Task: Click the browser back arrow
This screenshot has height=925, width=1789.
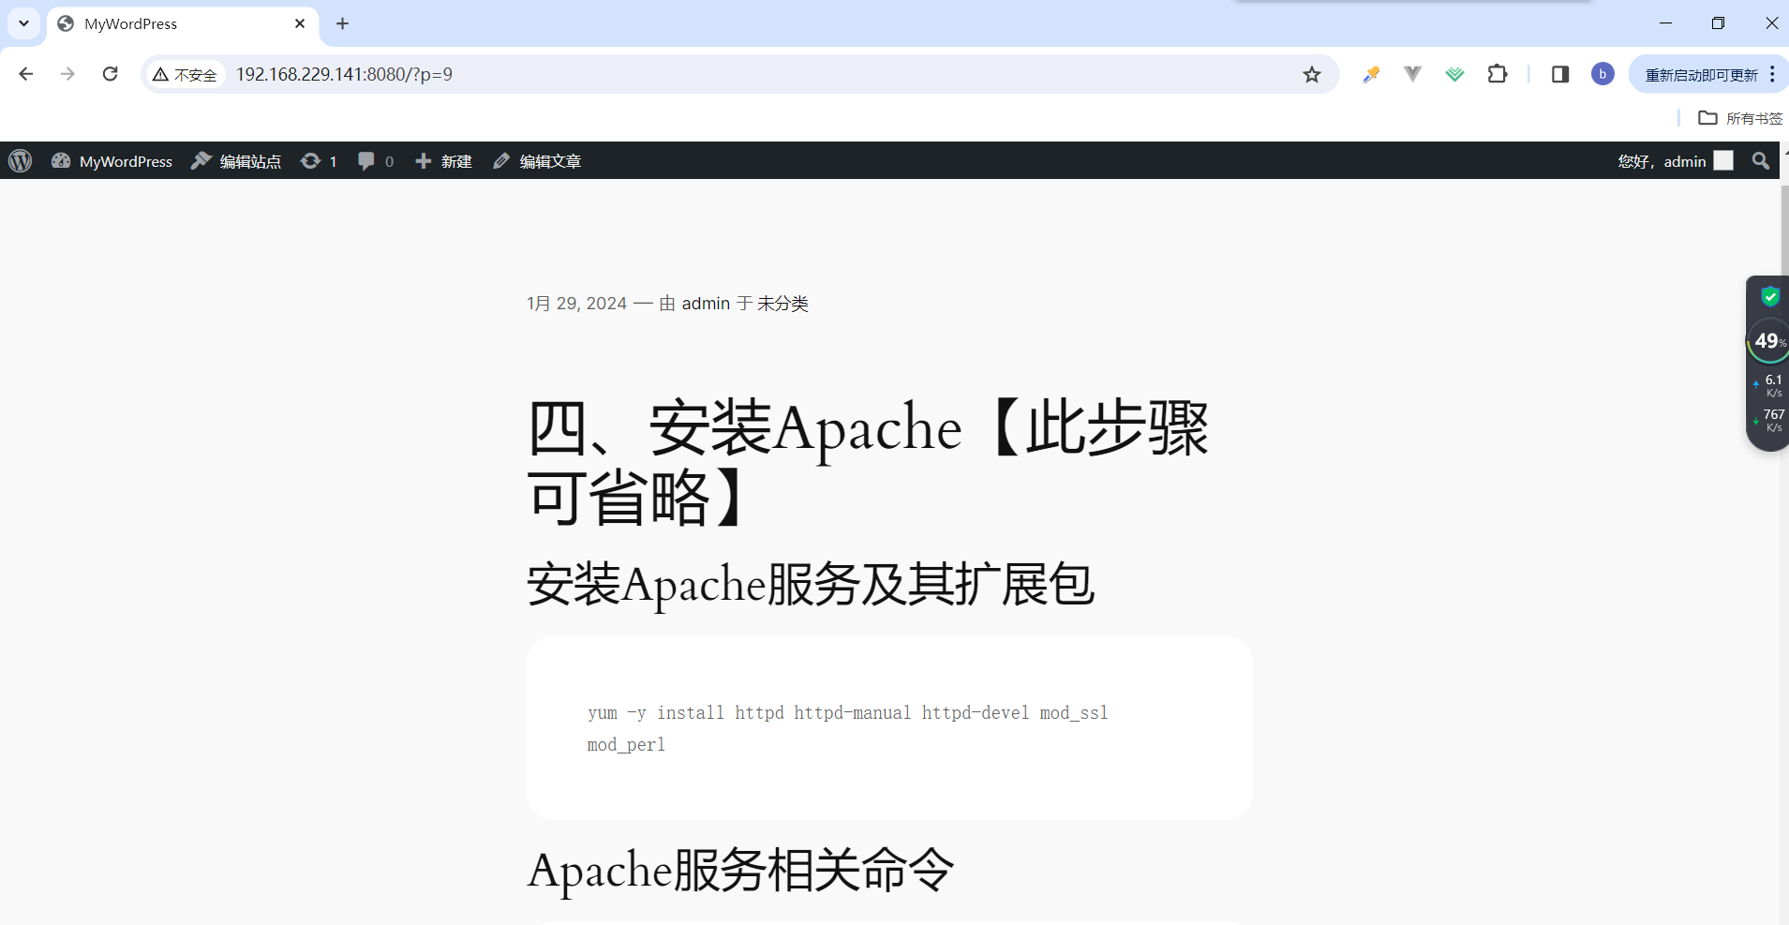Action: click(26, 74)
